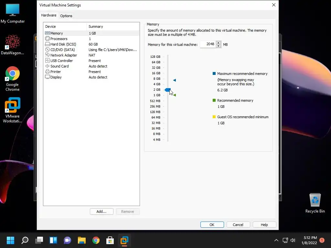Open the clock and date flyout
The image size is (331, 248).
(309, 240)
